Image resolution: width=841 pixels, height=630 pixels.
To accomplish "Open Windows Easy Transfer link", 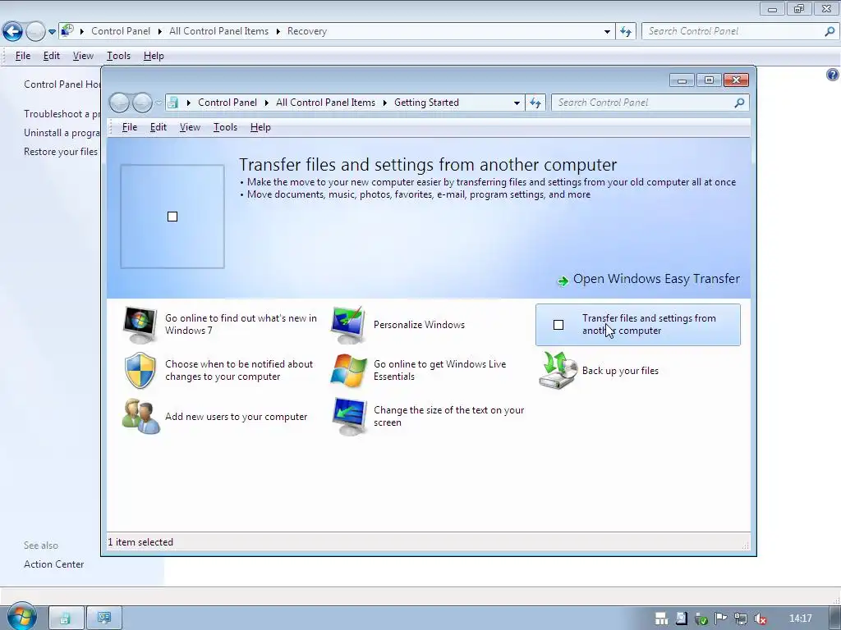I will [656, 279].
